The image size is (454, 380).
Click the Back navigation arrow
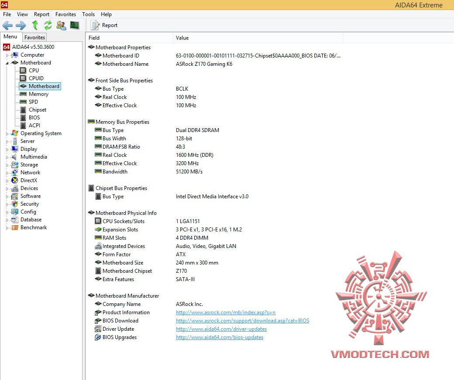[x=7, y=25]
